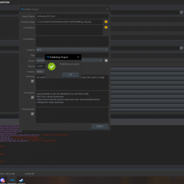
Task: Open Steam from the taskbar
Action: pyautogui.click(x=21, y=180)
